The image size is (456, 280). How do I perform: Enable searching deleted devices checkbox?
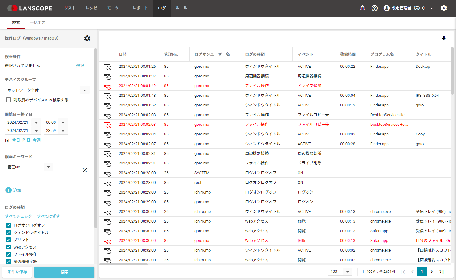8,100
